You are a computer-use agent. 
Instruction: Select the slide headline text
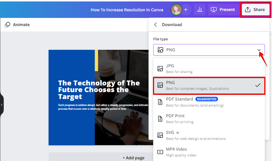tap(99, 90)
